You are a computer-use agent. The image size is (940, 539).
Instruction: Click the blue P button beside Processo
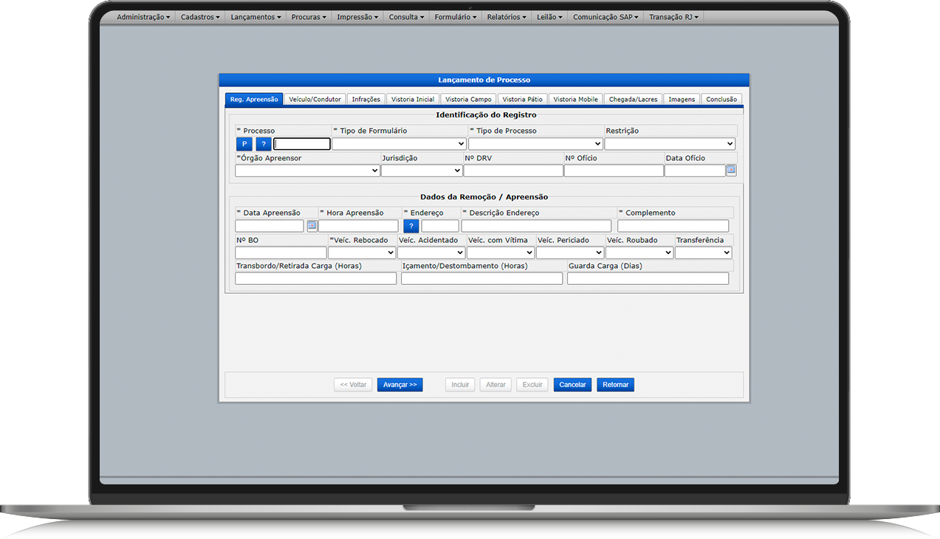(x=244, y=144)
